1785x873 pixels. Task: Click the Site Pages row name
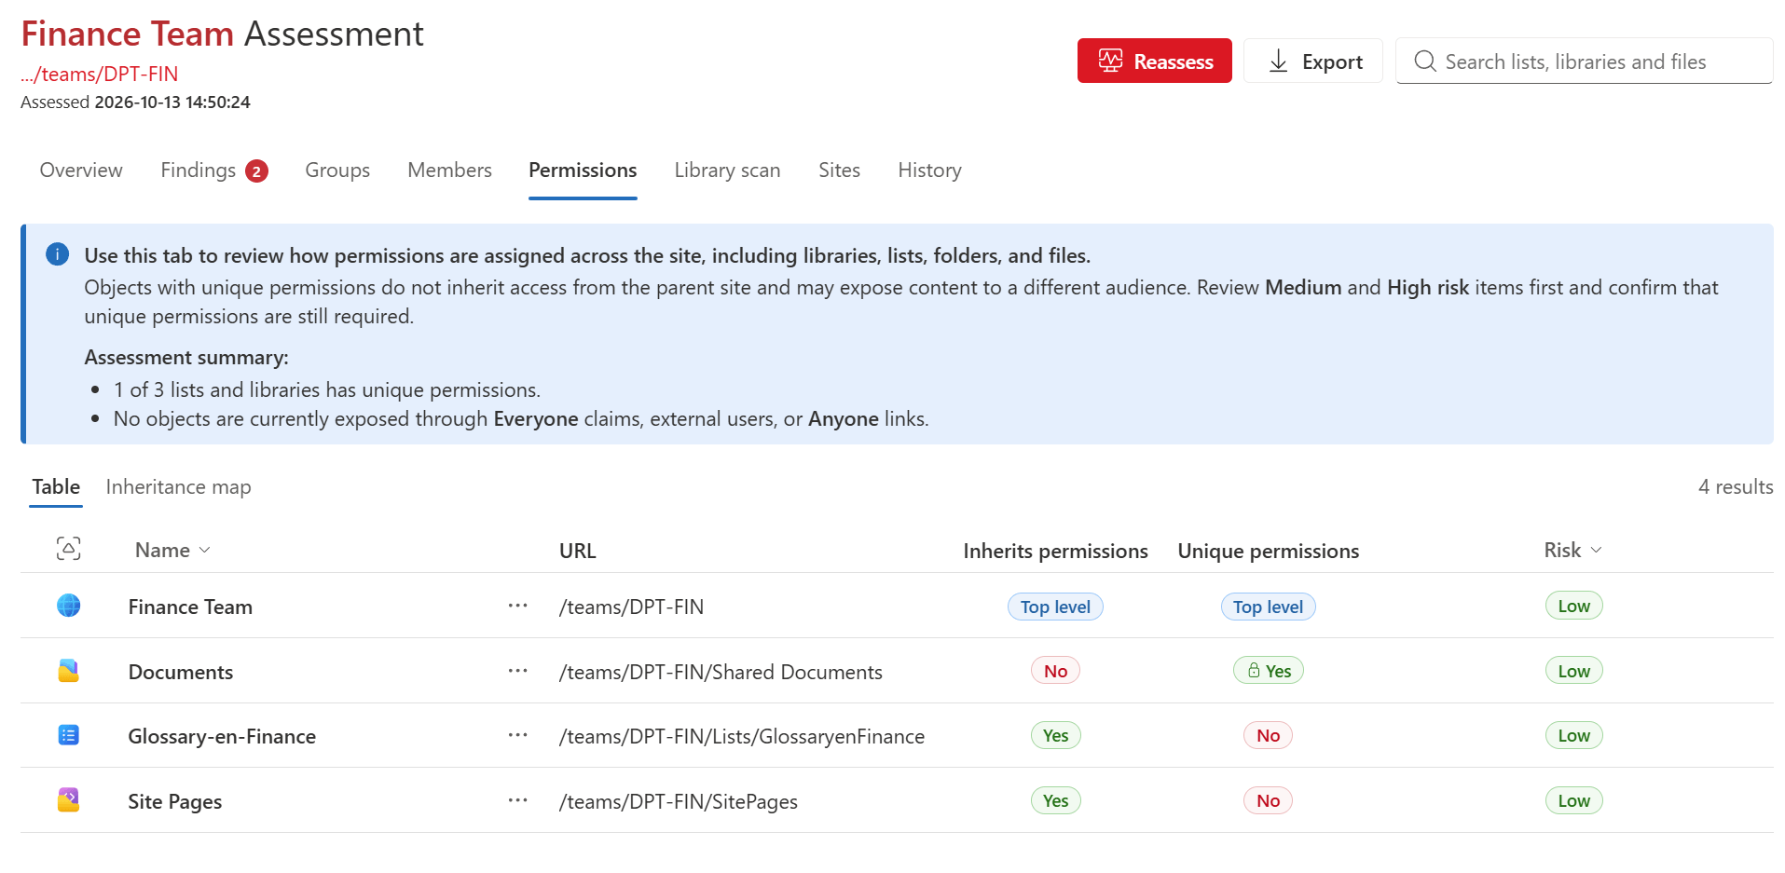pos(175,802)
